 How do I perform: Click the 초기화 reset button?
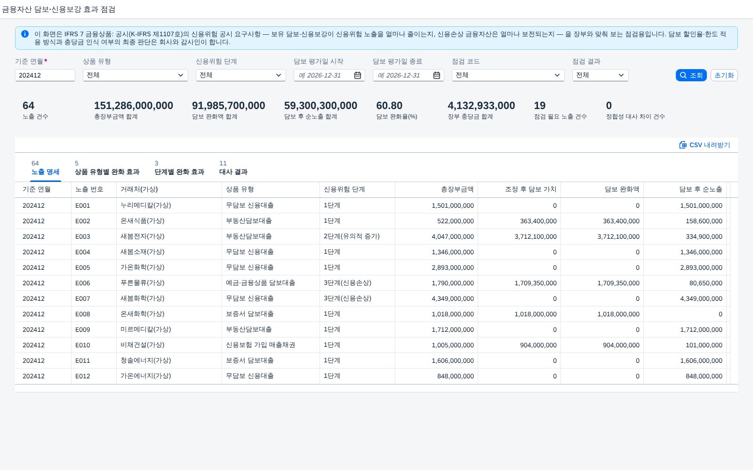tap(724, 75)
